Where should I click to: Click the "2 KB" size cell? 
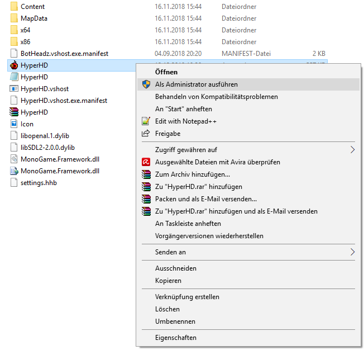tap(319, 54)
